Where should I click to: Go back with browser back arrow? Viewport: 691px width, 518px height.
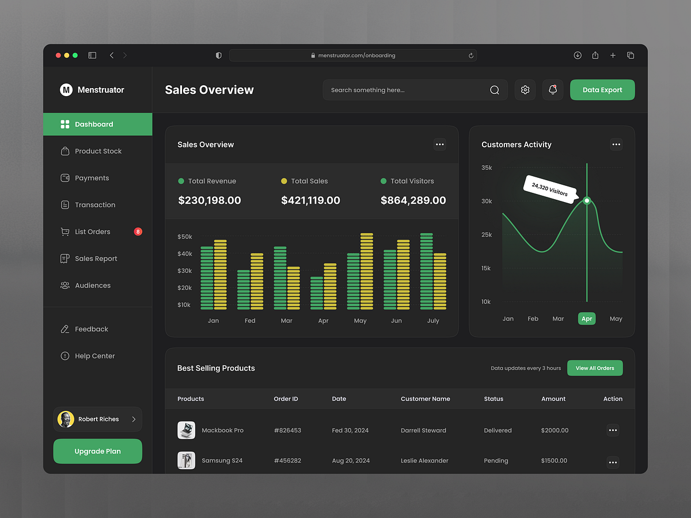112,55
